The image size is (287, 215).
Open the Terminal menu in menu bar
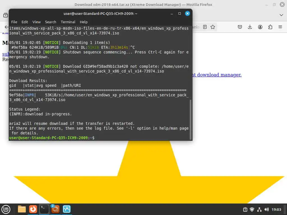click(68, 22)
